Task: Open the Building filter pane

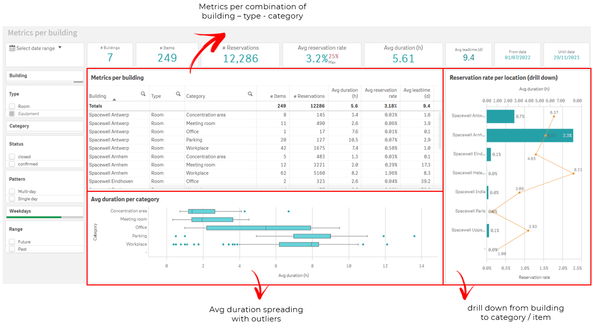Action: (45, 76)
